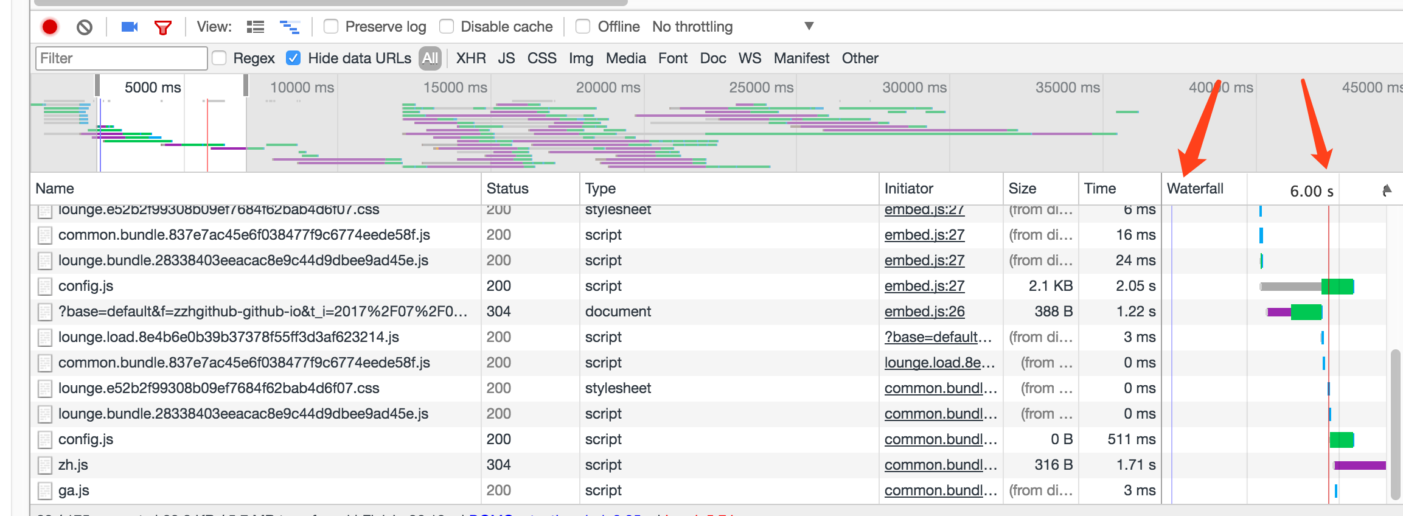
Task: Select the All filter type
Action: point(430,58)
